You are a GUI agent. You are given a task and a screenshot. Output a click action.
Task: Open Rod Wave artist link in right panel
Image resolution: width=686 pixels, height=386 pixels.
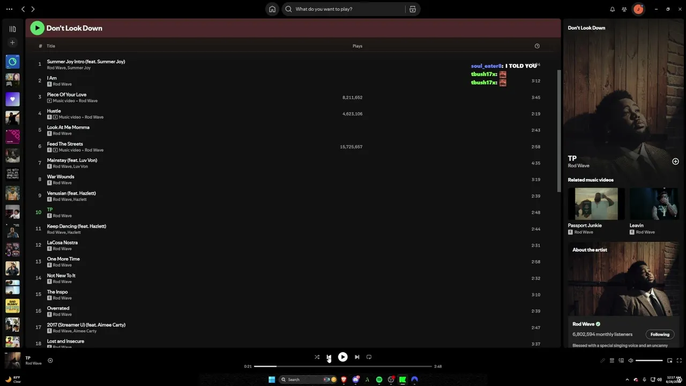tap(578, 166)
